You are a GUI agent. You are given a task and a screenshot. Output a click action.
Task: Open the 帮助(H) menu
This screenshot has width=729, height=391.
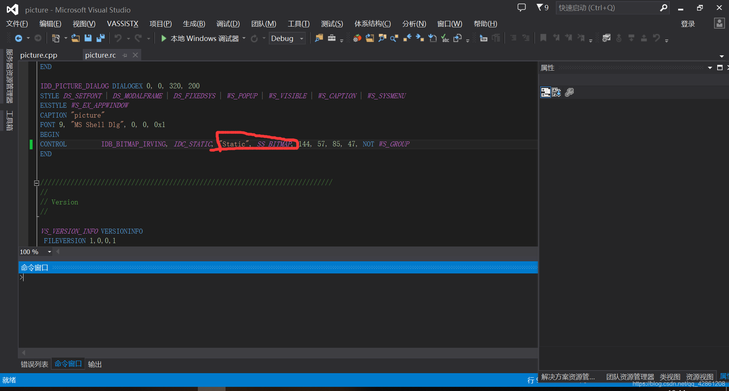point(485,24)
